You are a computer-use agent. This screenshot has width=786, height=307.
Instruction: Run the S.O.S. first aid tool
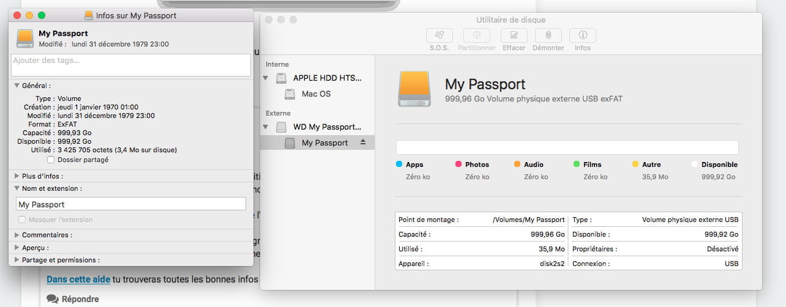click(440, 35)
